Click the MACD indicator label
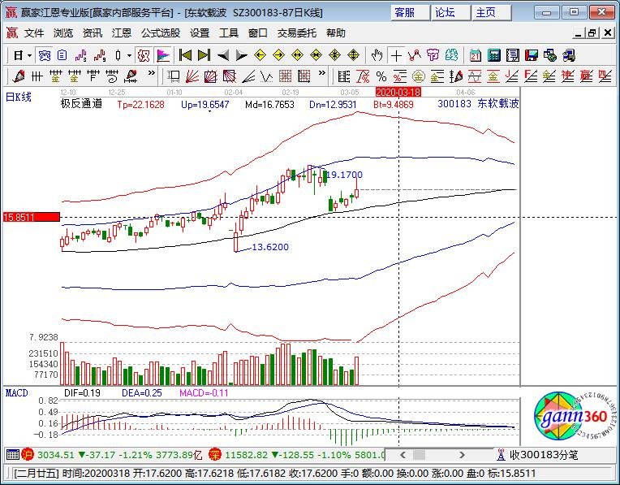The width and height of the screenshot is (620, 485). point(16,393)
